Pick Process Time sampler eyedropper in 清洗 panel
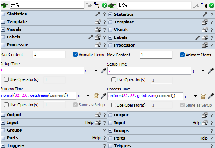215x148 pixels. [103, 96]
